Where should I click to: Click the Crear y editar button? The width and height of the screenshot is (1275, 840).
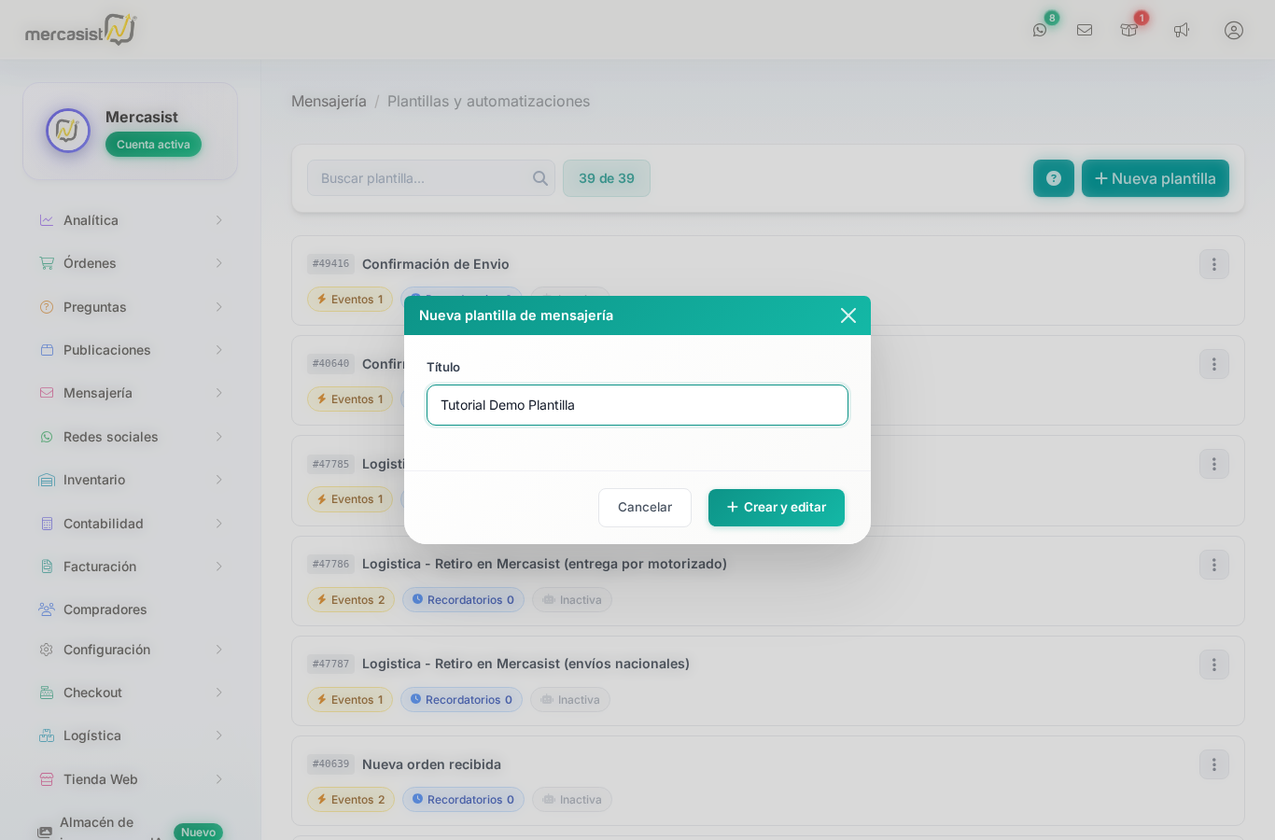[x=776, y=507]
